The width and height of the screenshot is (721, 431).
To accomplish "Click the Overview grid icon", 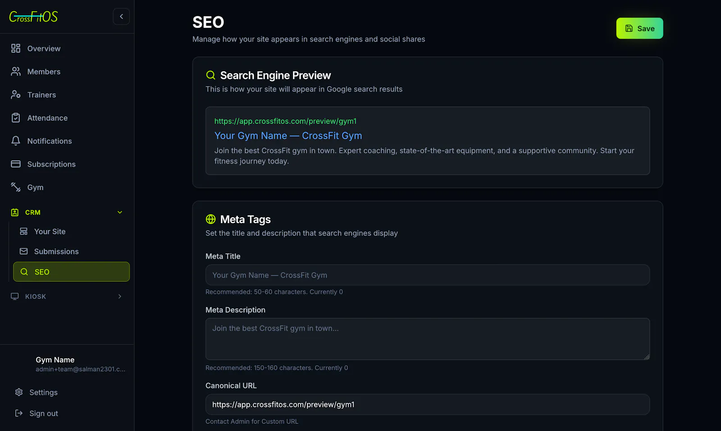I will pos(16,48).
